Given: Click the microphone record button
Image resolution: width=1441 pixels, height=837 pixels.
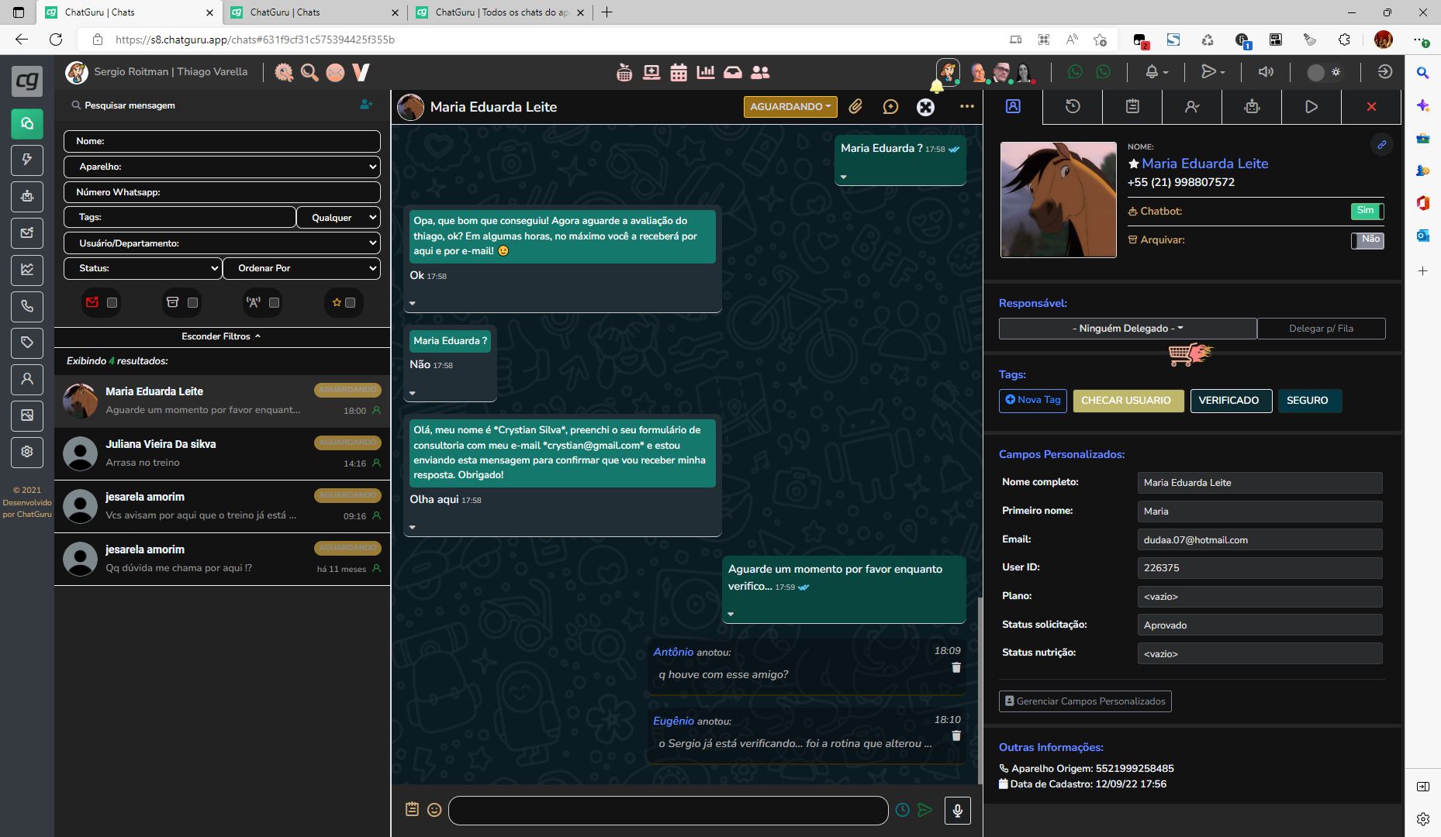Looking at the screenshot, I should [958, 810].
